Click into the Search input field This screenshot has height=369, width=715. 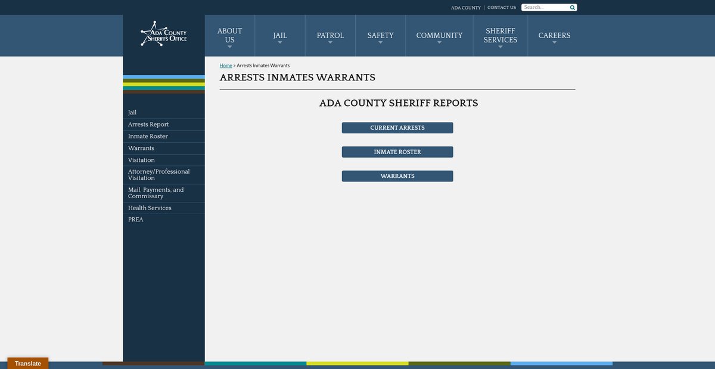pyautogui.click(x=545, y=8)
